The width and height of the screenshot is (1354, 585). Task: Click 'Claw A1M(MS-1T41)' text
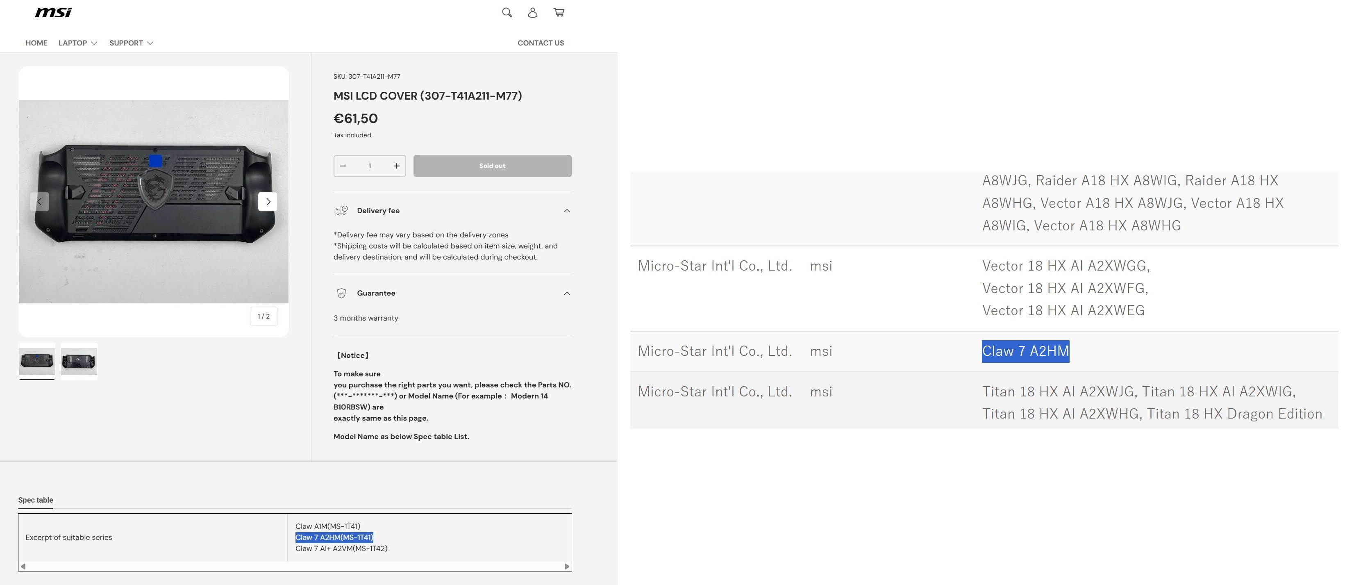[328, 526]
